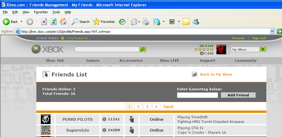Open the Back button history dropdown arrow
Viewport: 282px width, 137px height.
click(x=22, y=22)
